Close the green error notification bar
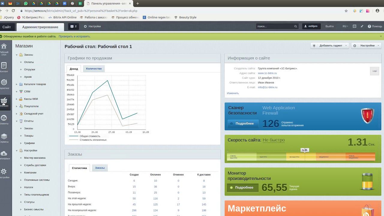 click(381, 36)
